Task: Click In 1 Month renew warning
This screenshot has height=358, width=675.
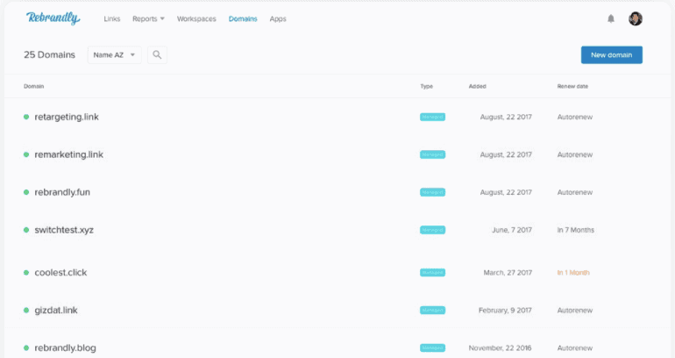Action: pyautogui.click(x=573, y=272)
